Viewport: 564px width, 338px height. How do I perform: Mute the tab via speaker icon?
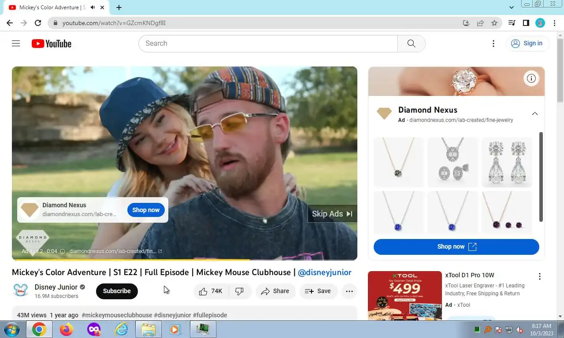[x=93, y=7]
